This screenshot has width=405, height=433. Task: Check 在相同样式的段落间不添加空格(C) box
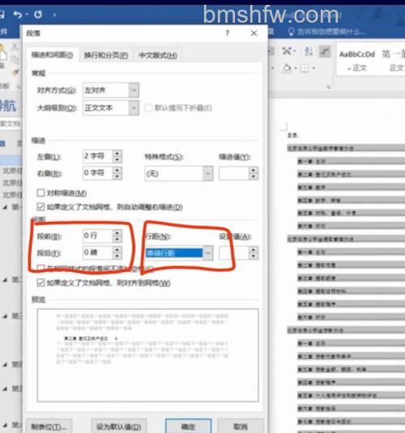[x=41, y=268]
